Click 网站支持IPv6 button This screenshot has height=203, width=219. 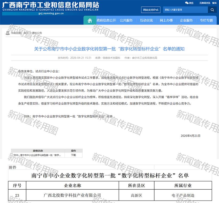click(151, 10)
